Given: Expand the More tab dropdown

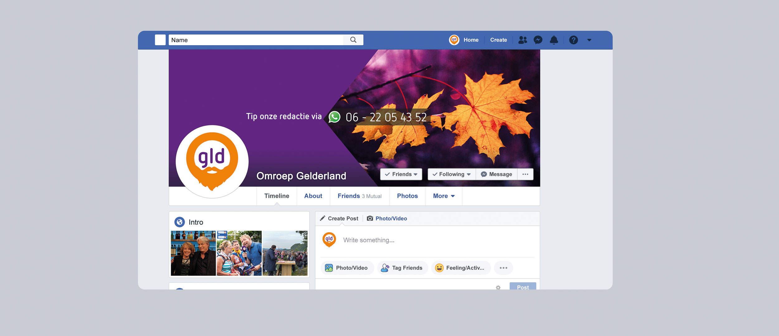Looking at the screenshot, I should (x=444, y=196).
